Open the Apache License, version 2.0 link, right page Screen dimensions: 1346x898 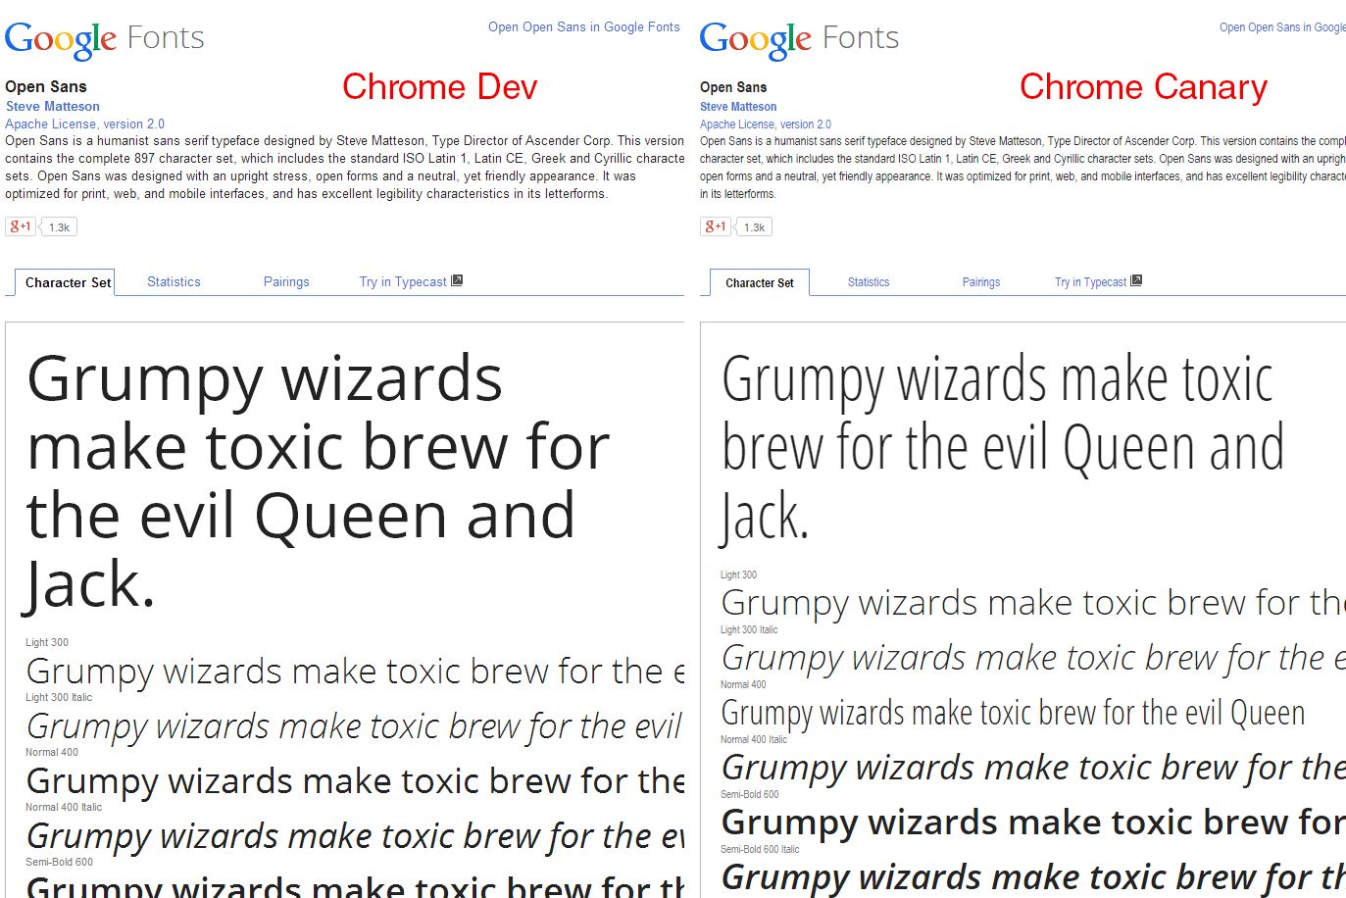coord(766,125)
